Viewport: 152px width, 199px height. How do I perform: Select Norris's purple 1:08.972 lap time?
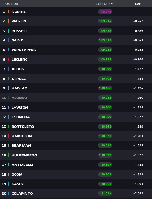click(x=105, y=12)
